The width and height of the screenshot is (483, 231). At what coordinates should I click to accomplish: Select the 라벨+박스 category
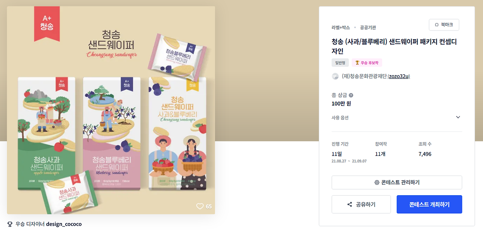tap(341, 28)
